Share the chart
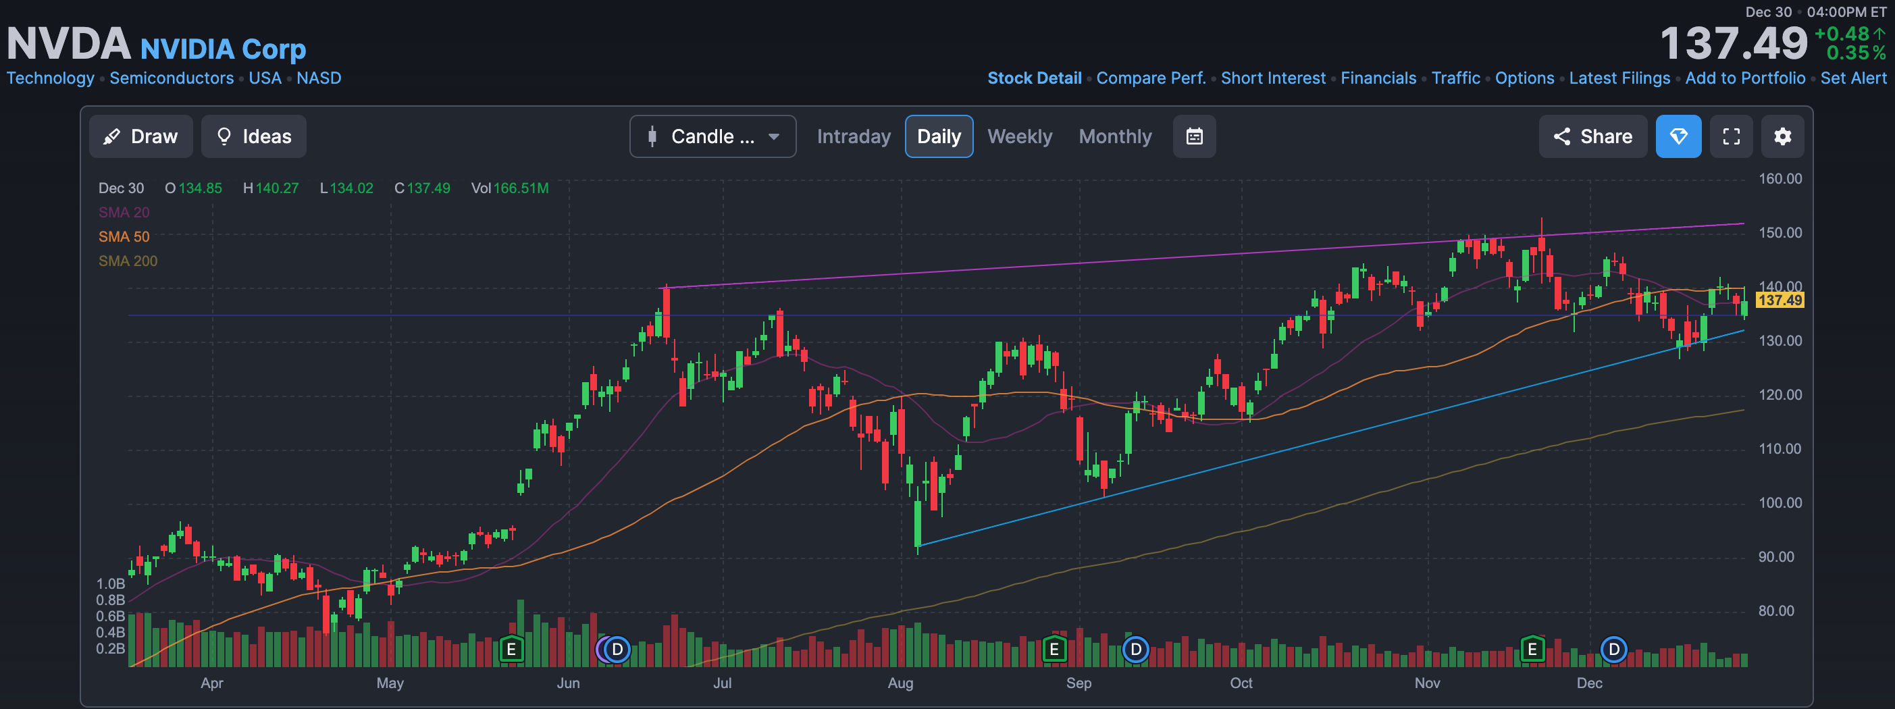The width and height of the screenshot is (1895, 709). [x=1592, y=136]
